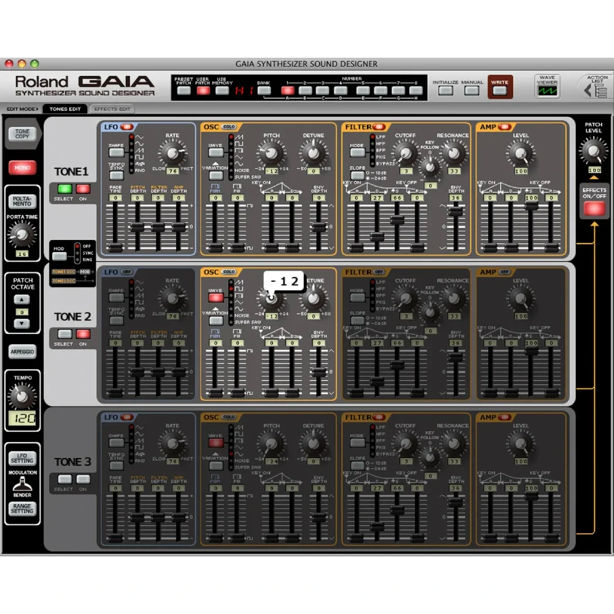Toggle Tone 1 OSC Solo
Screen dimensions: 614x614
click(229, 127)
